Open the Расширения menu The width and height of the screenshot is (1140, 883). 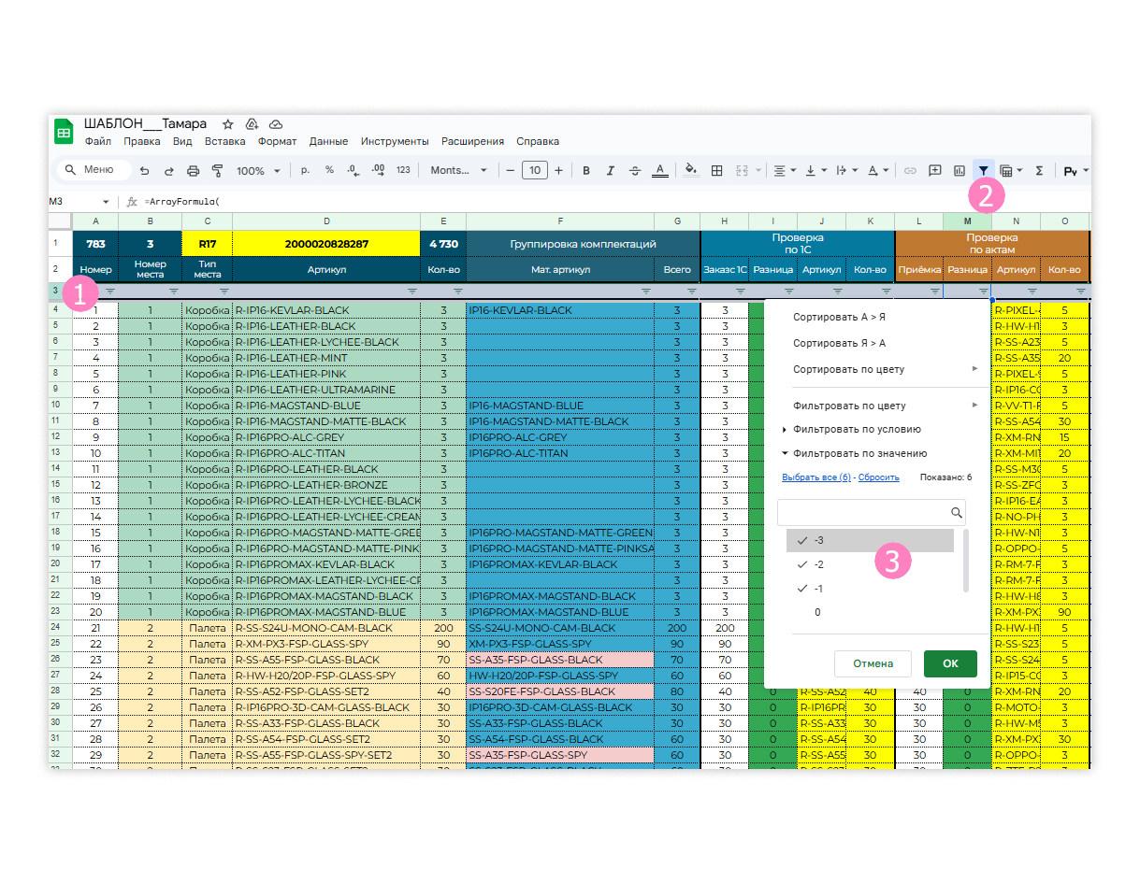[x=472, y=141]
